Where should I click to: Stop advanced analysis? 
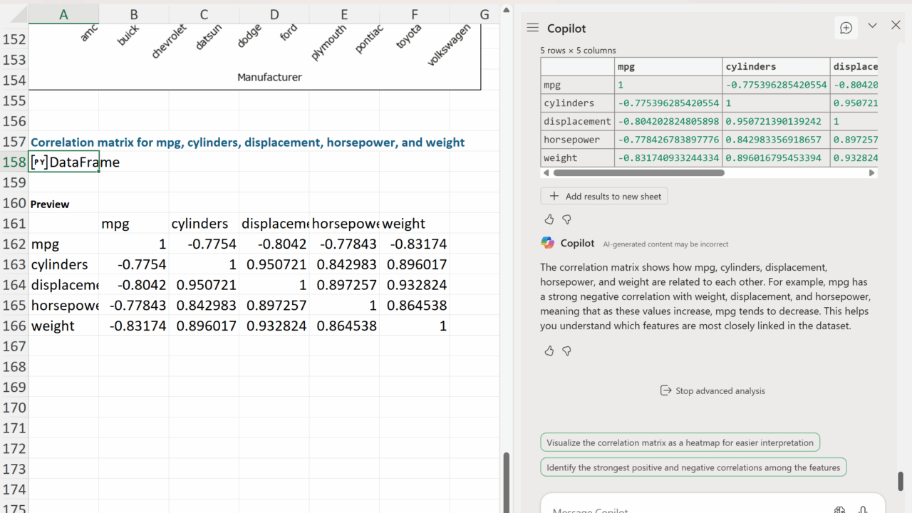[712, 390]
